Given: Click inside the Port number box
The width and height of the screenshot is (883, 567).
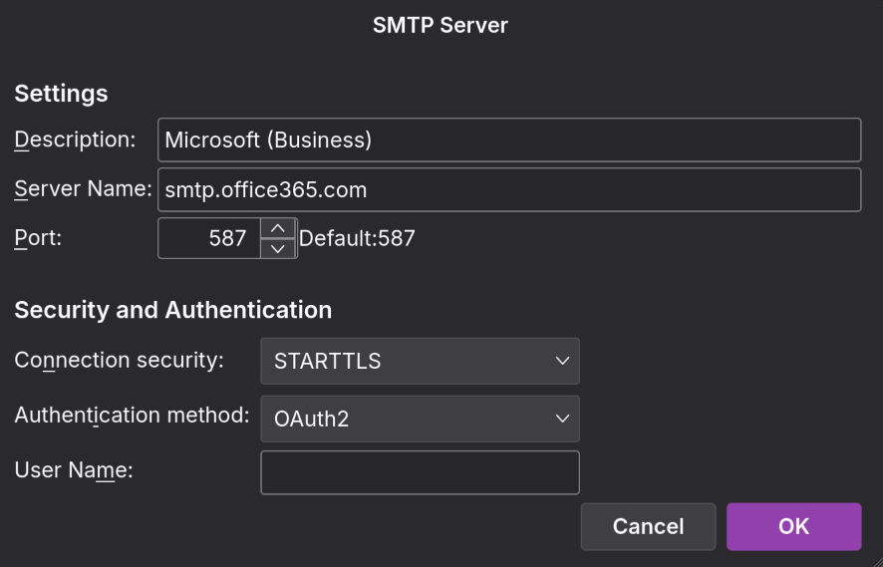Looking at the screenshot, I should point(209,239).
